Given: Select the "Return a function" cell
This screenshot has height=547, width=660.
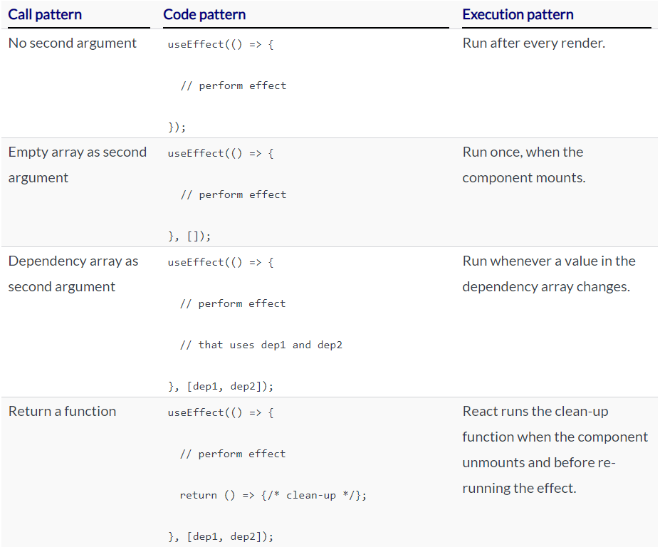Looking at the screenshot, I should click(62, 411).
